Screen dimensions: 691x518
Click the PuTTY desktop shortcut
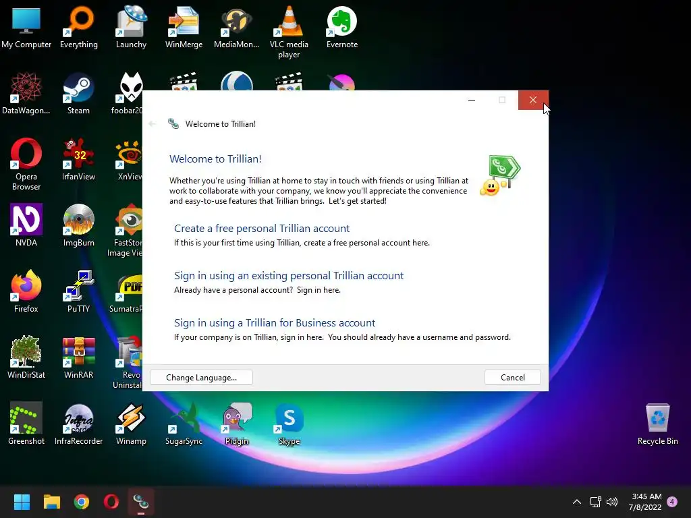(78, 291)
